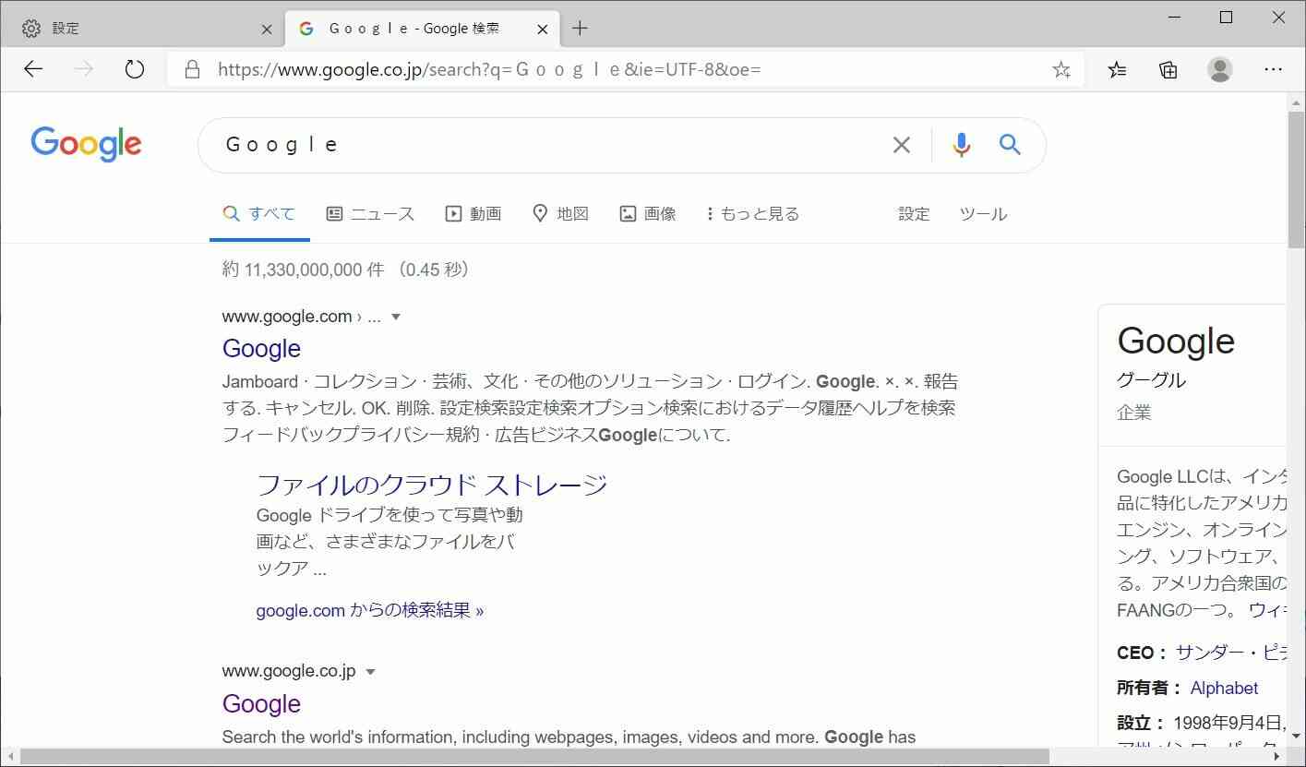Screen dimensions: 1306x767
Task: Click the 所有者： label in knowledge panel
Action: (x=1150, y=688)
